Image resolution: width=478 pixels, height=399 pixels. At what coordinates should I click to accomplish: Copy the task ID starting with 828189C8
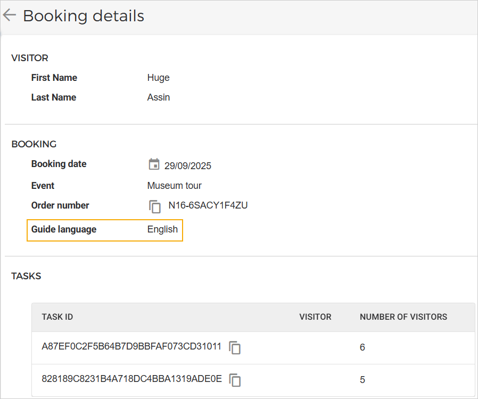pos(235,380)
